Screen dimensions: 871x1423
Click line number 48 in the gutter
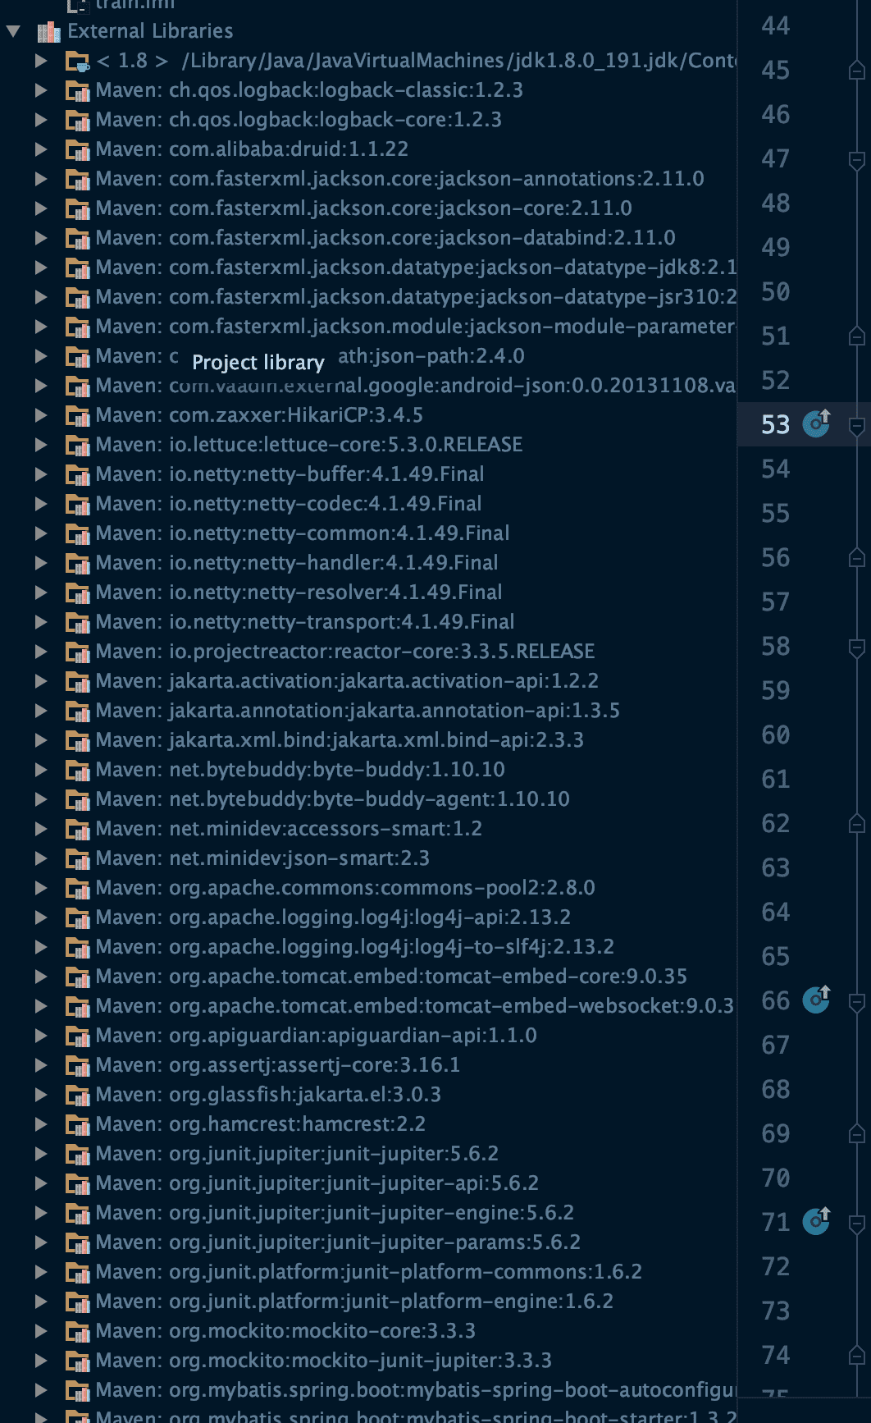(775, 203)
